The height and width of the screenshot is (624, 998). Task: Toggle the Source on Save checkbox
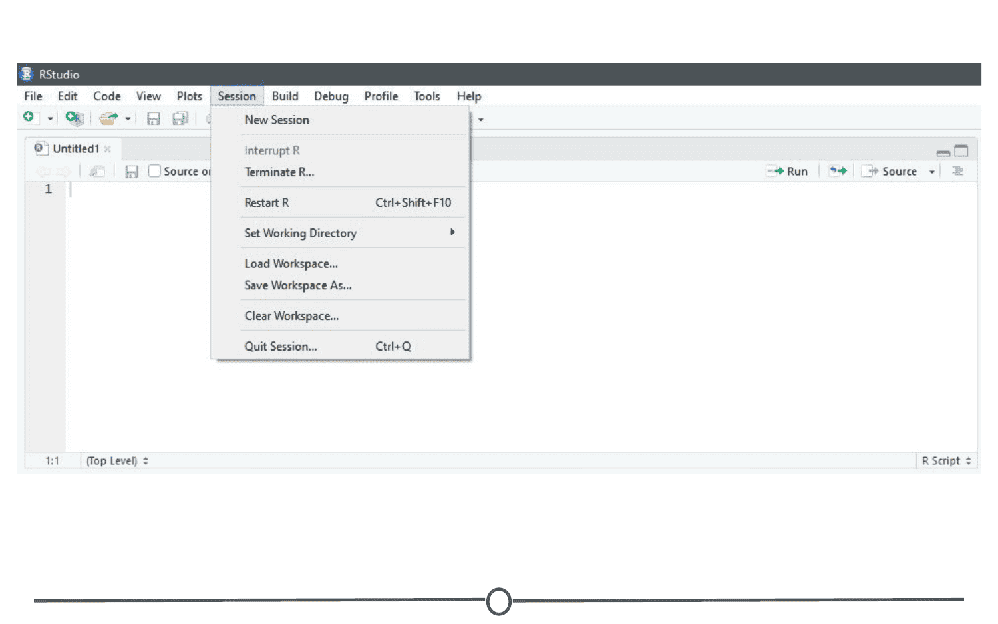(154, 171)
